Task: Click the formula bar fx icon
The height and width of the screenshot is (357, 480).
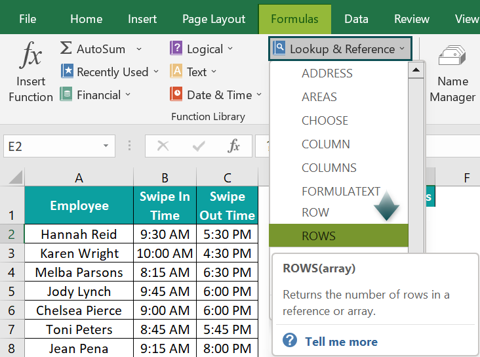Action: (233, 146)
